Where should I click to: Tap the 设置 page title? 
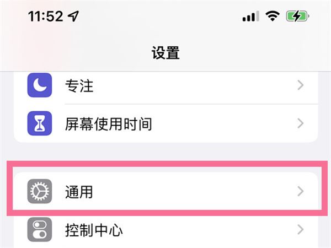(x=165, y=53)
